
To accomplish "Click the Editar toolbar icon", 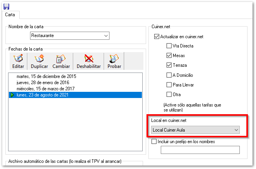I will point(18,61).
